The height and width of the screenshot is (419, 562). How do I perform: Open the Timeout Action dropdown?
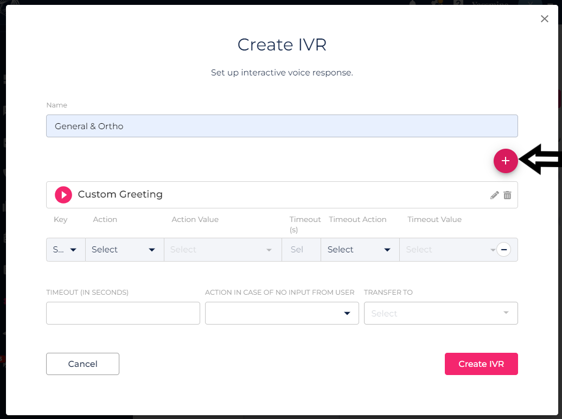pos(360,250)
